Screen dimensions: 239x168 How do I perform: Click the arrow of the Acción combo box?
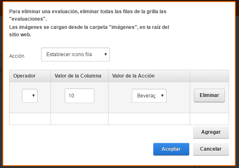point(106,54)
